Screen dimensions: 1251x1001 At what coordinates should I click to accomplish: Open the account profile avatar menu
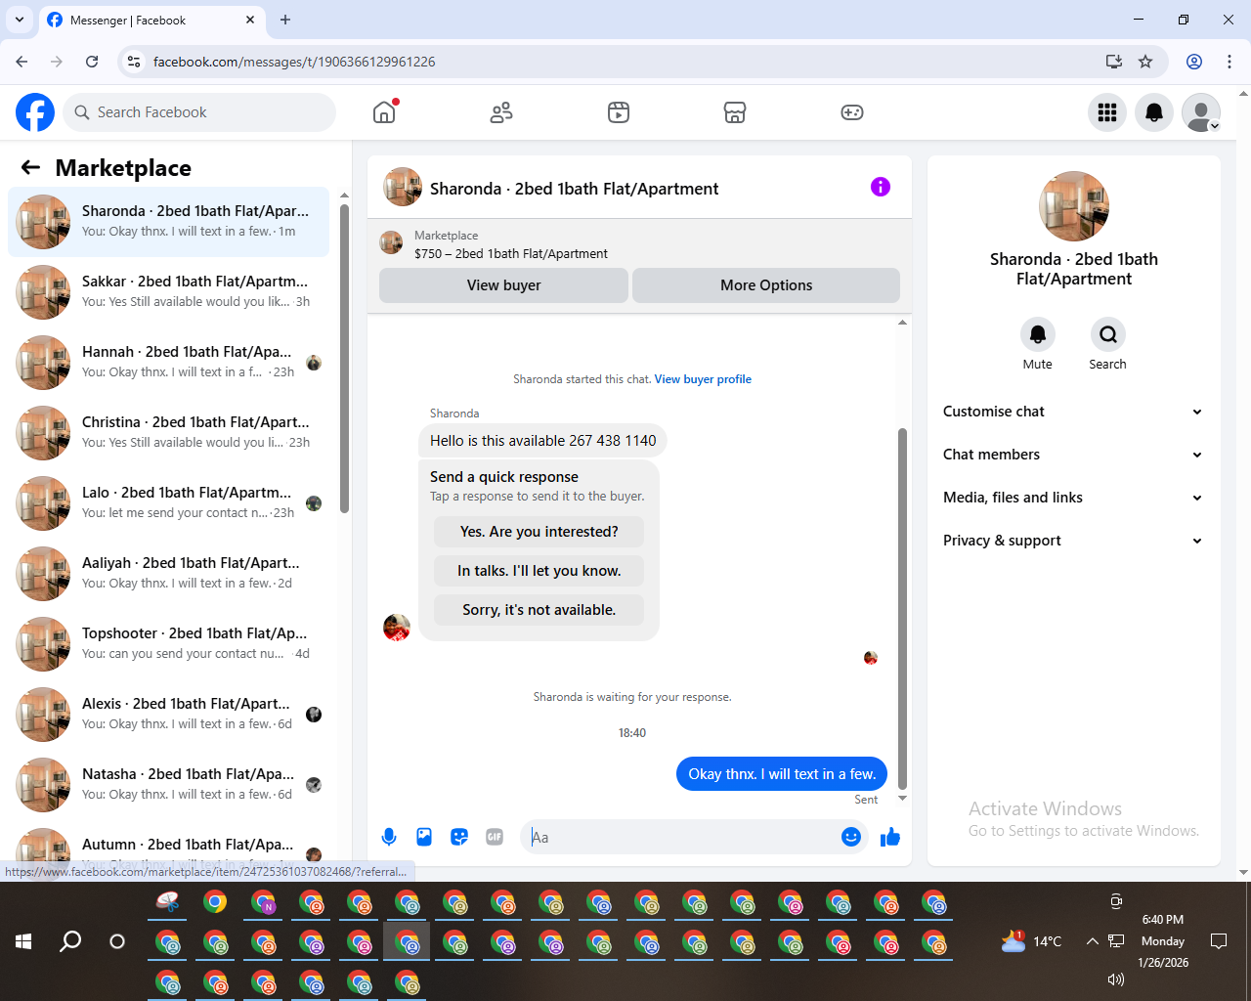(x=1201, y=112)
